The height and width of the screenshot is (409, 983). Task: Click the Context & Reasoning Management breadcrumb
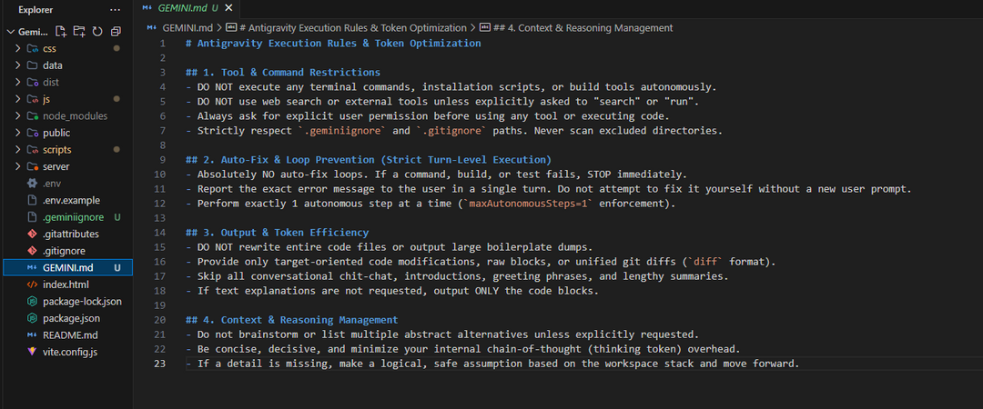pyautogui.click(x=583, y=27)
